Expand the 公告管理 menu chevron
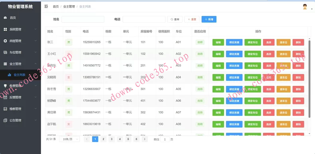Screen dimensions: 315x154 [35, 120]
